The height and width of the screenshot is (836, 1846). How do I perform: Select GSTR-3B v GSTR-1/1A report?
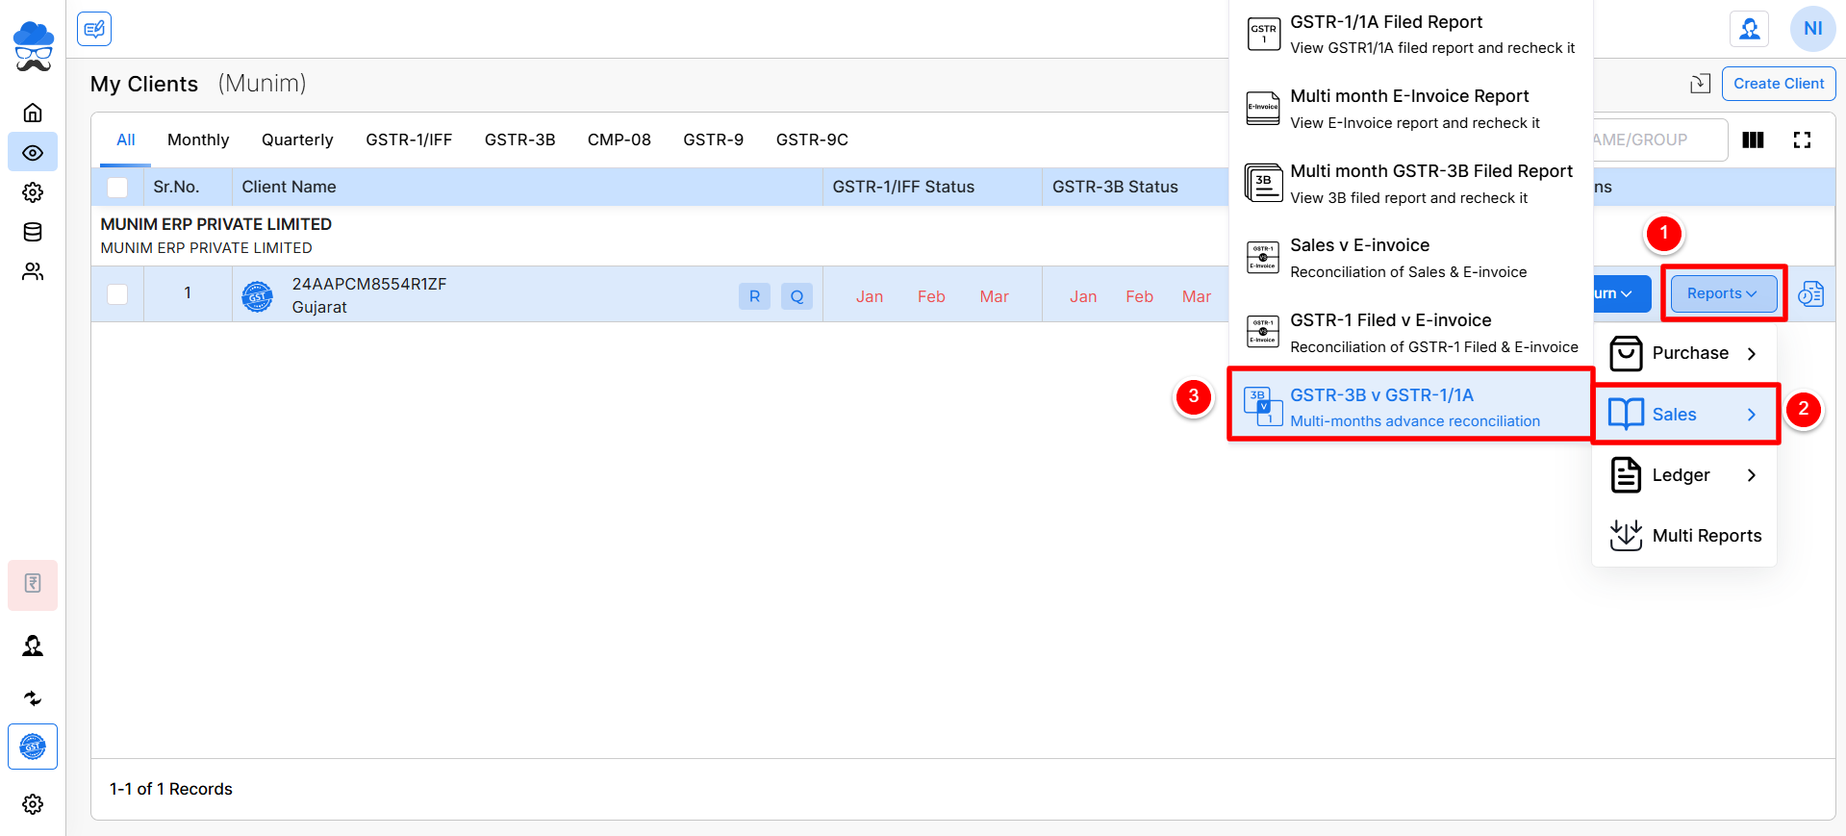click(1409, 407)
